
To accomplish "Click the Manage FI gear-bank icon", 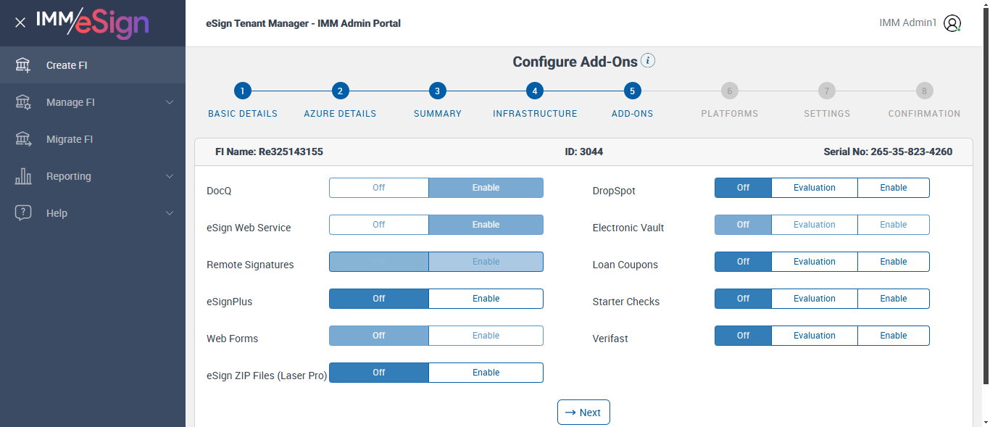I will [23, 102].
